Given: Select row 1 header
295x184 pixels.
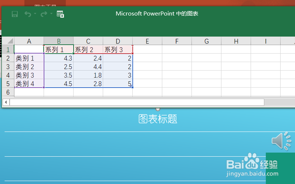Looking at the screenshot, I should (8, 50).
